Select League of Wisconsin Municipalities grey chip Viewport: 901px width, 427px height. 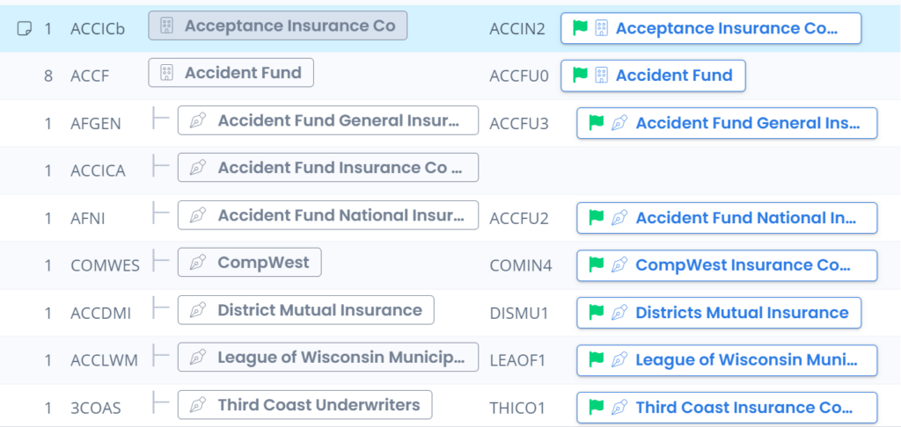point(339,358)
